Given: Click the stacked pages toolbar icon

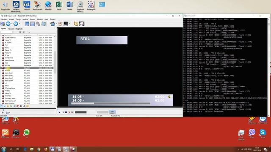Looking at the screenshot, I should tap(44, 24).
